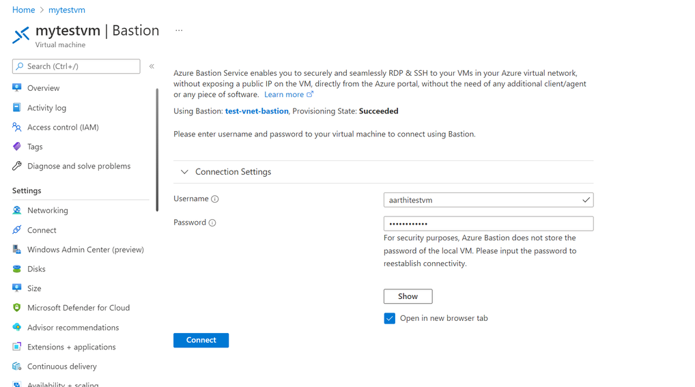Click the mytestvm breadcrumb link
This screenshot has width=695, height=387.
66,10
